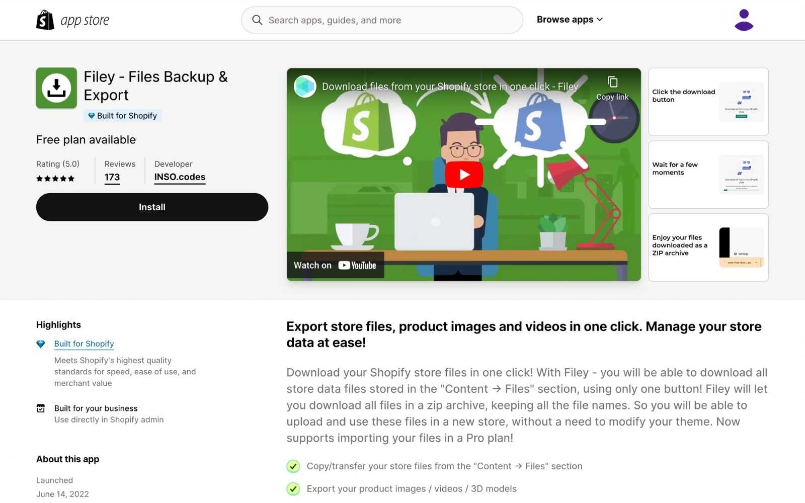Image resolution: width=805 pixels, height=503 pixels.
Task: Open the Shopify app store logo
Action: pos(73,20)
